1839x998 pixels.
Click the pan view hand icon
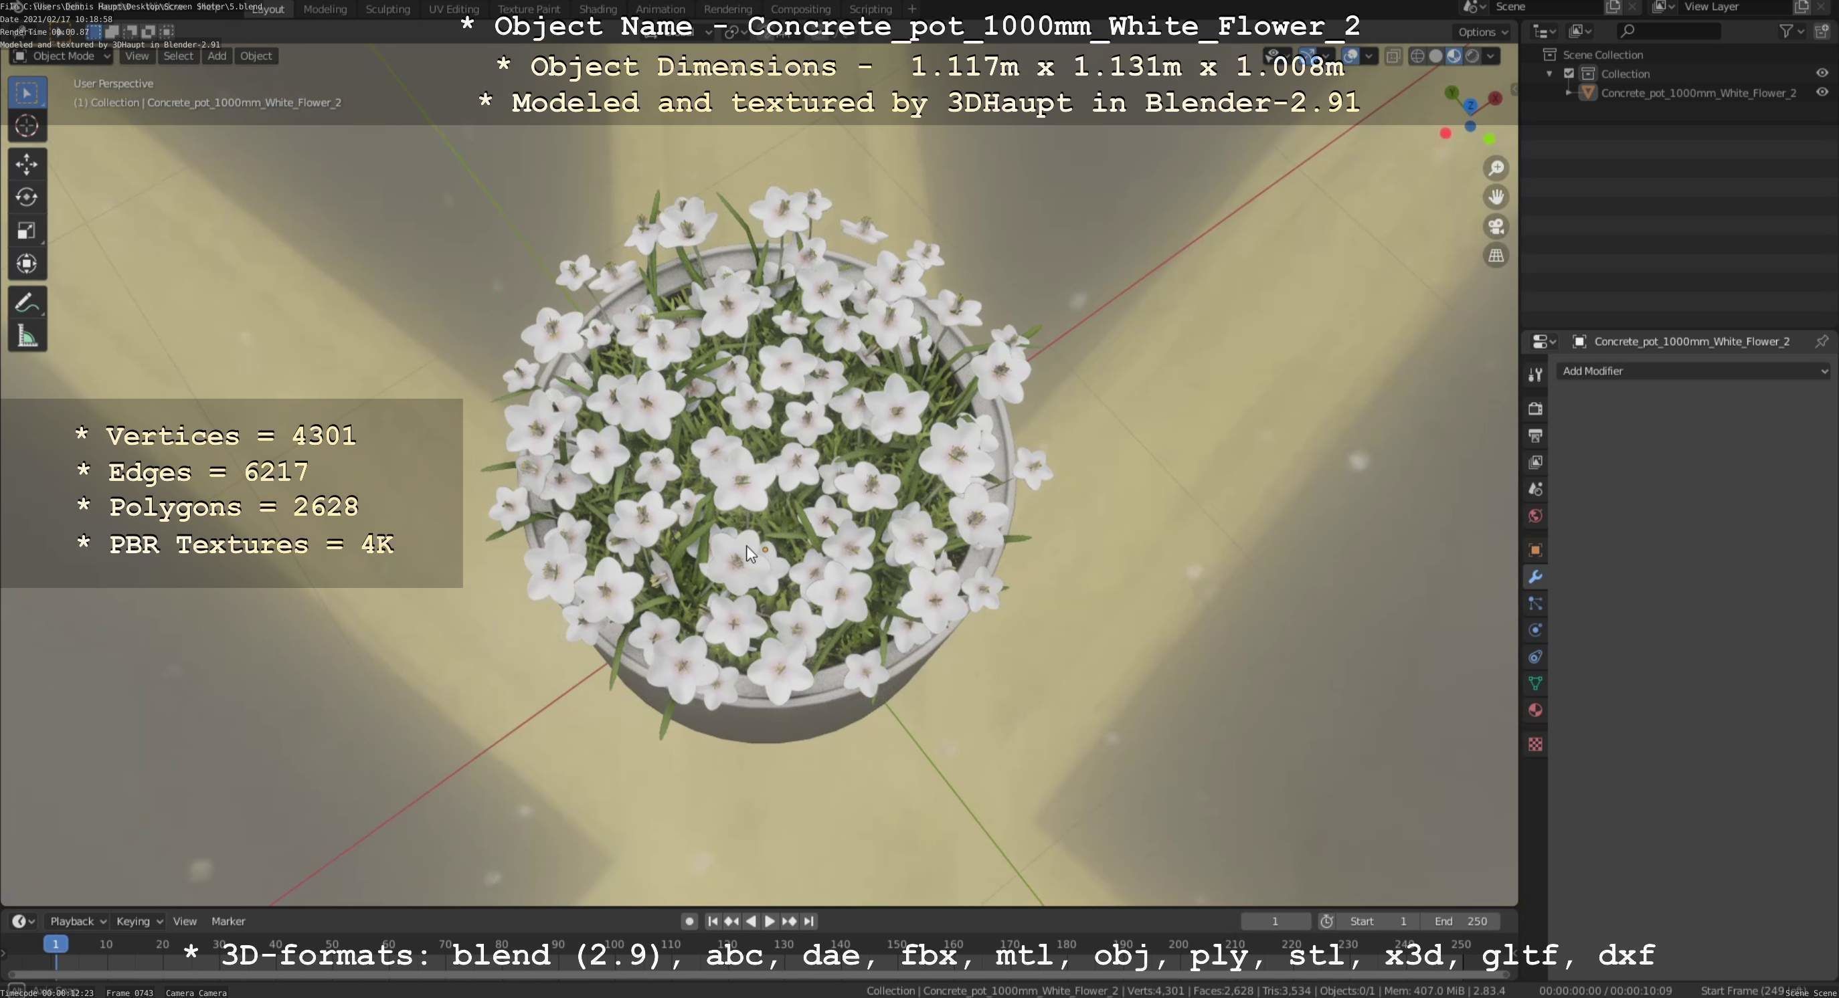tap(1496, 197)
